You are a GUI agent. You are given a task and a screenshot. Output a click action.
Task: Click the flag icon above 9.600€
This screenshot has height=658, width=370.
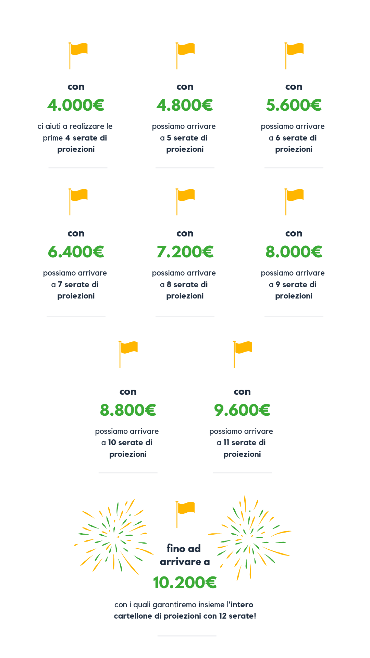click(242, 354)
